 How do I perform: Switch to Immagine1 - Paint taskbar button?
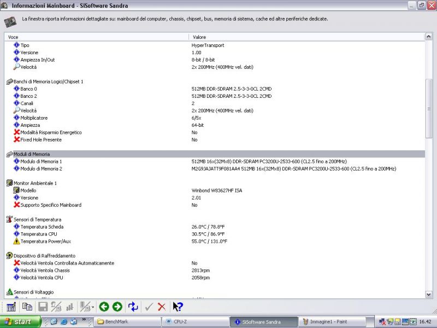(333, 321)
